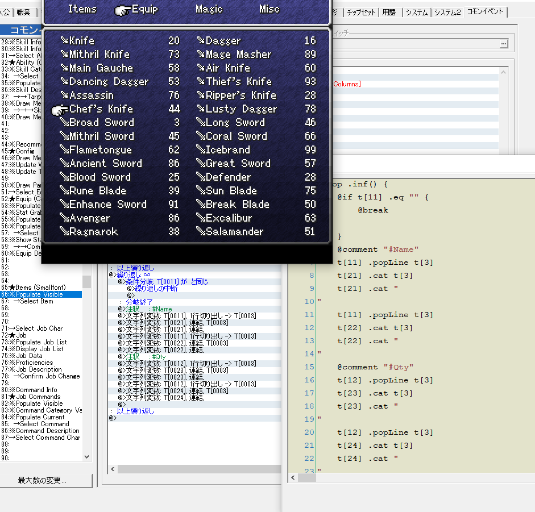
Task: Select Magic in the game menu
Action: pos(209,9)
